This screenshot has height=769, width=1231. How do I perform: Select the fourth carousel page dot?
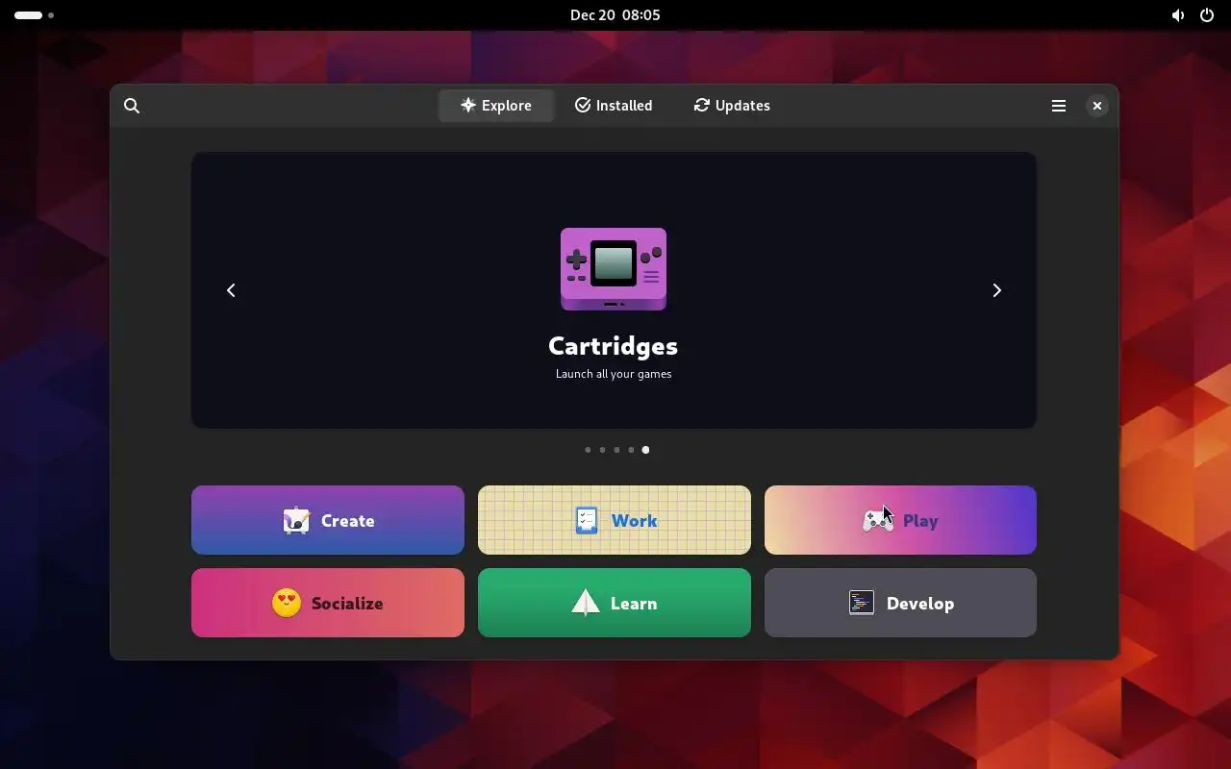[x=631, y=450]
